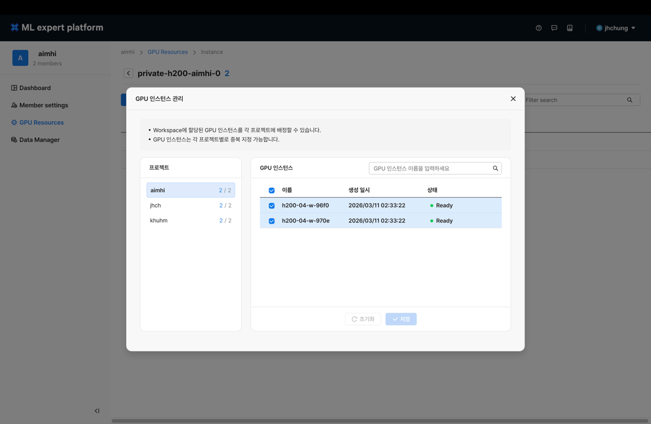Viewport: 651px width, 424px height.
Task: Collapse the sidebar with the arrow icon
Action: point(97,411)
